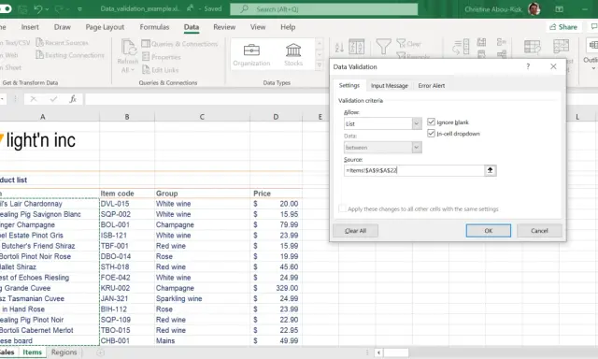
Task: Select the Organization data type
Action: [x=251, y=54]
